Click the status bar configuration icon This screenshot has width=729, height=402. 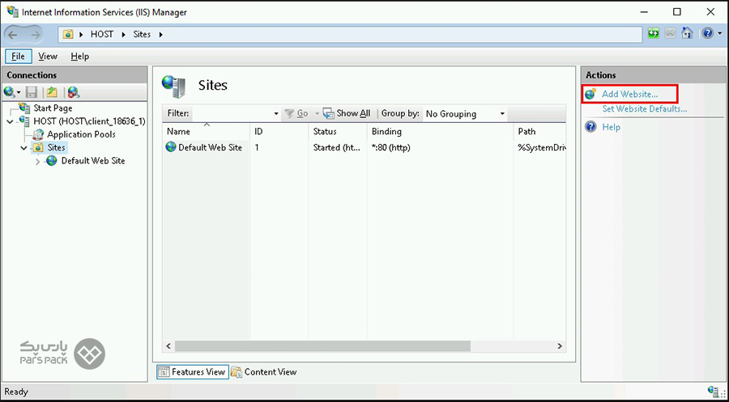coord(713,391)
